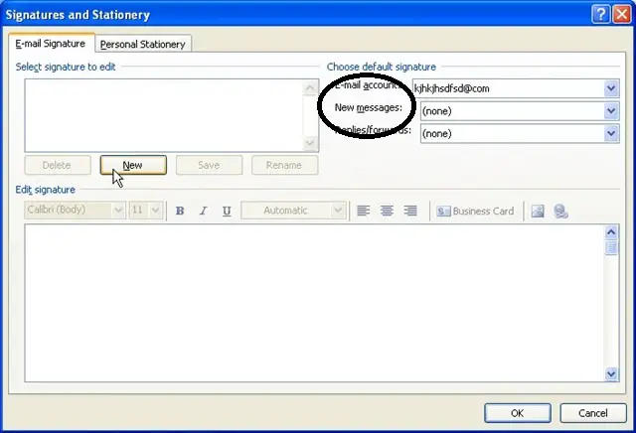Toggle italic formatting button
The image size is (636, 433).
click(203, 211)
